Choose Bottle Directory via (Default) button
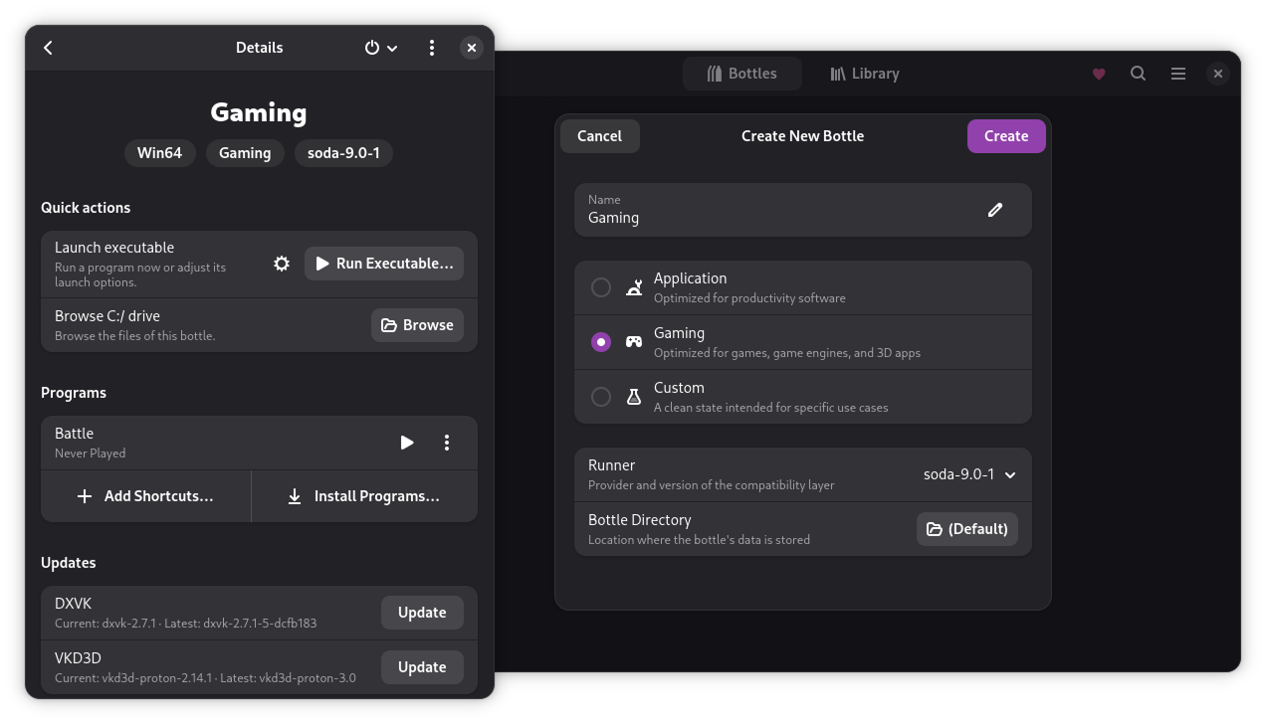 [966, 529]
